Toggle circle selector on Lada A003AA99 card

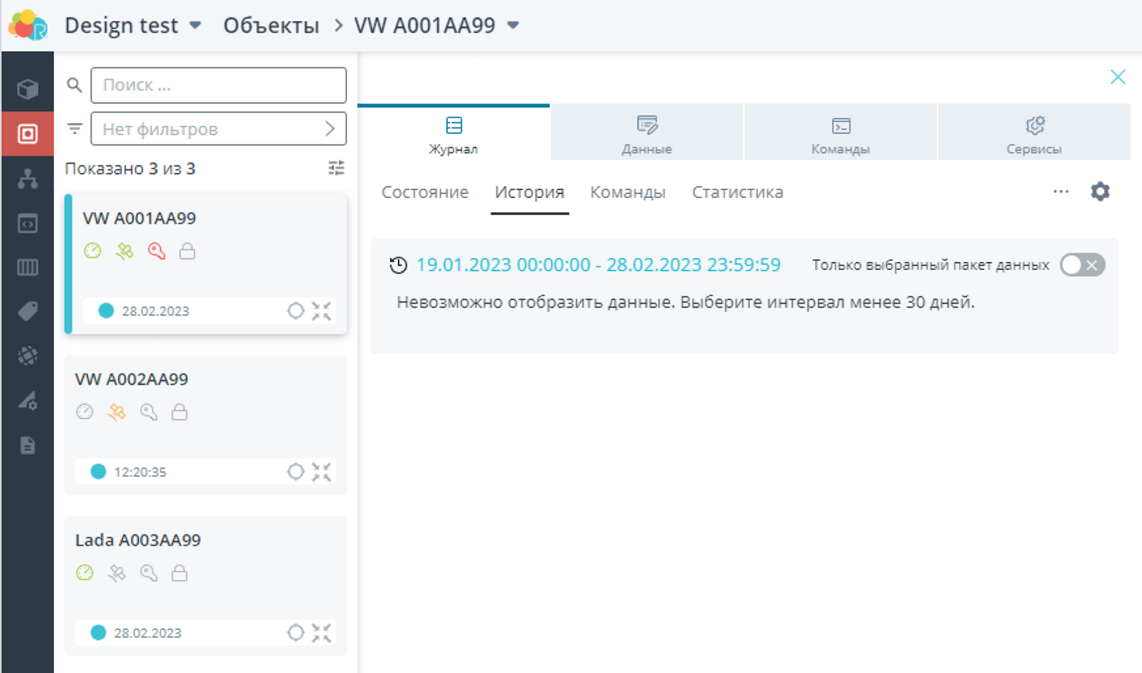(295, 633)
